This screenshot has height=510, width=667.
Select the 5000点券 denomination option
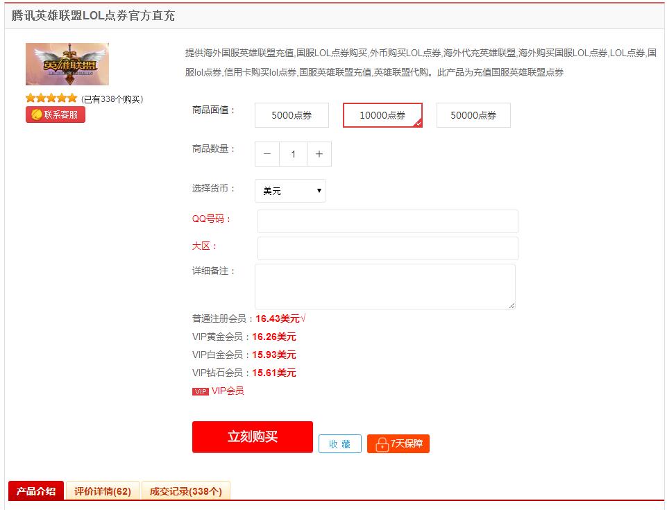[292, 115]
